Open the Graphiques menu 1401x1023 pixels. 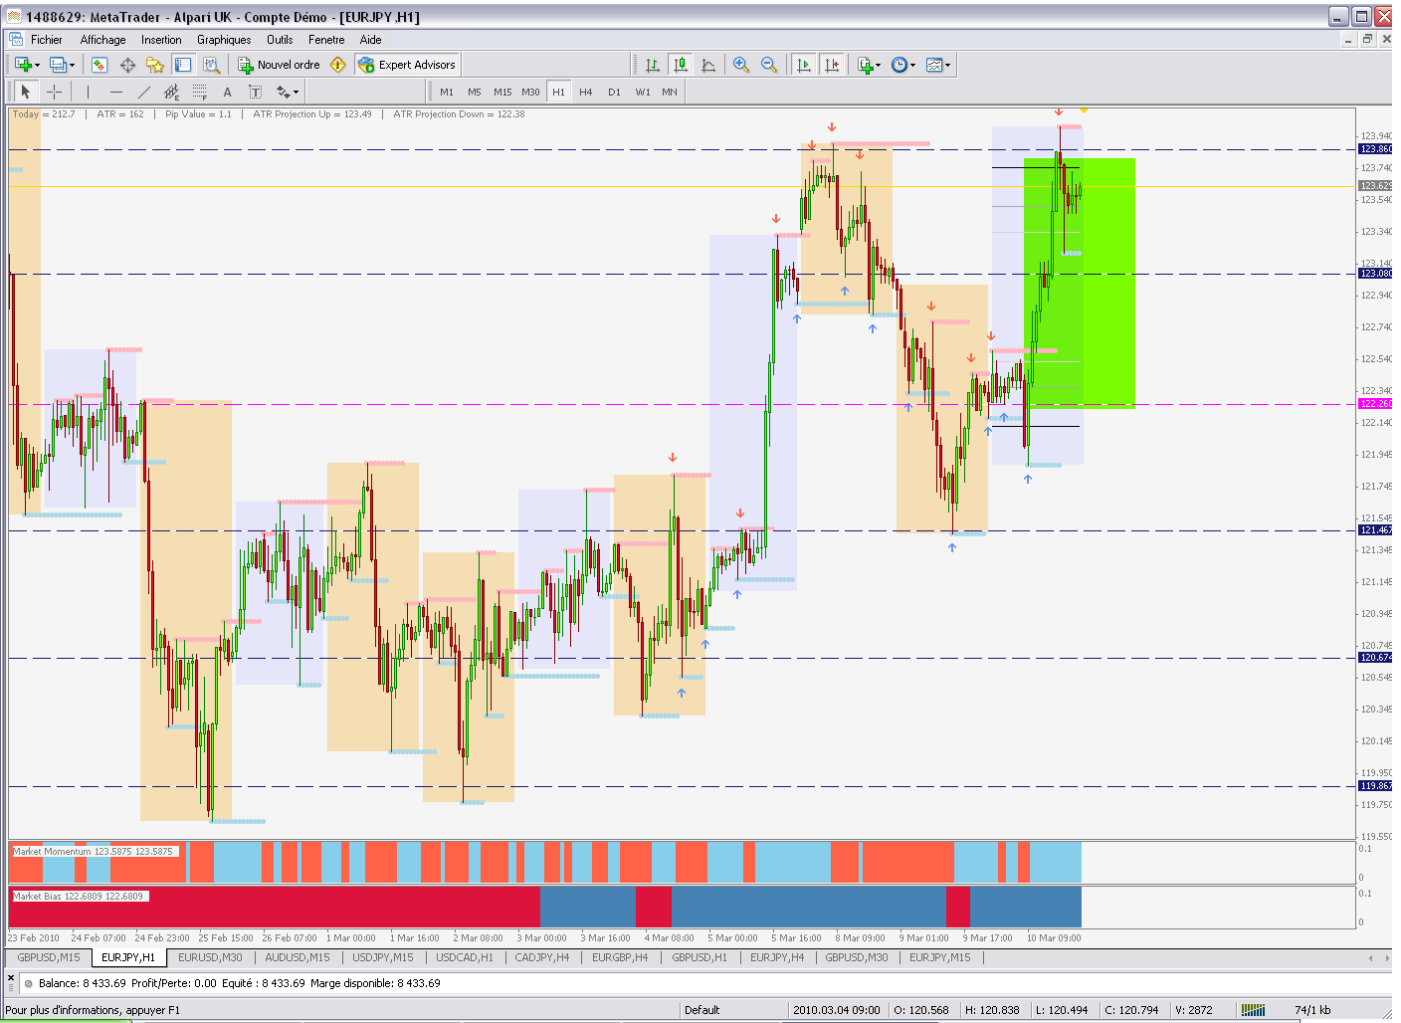tap(224, 40)
